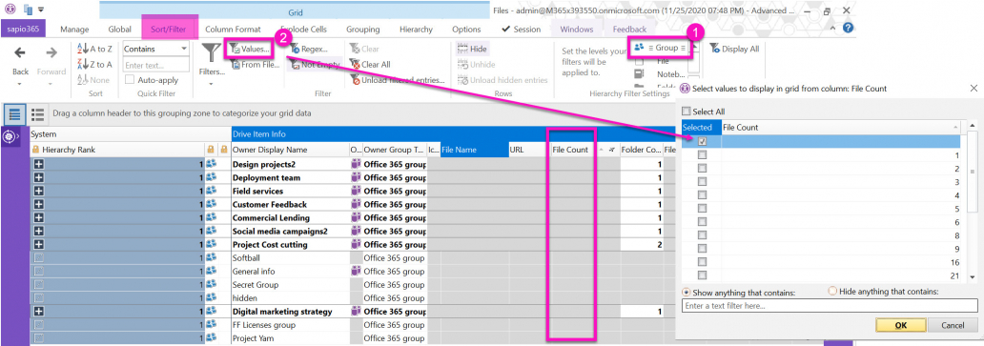Sort column A to Z
Viewport: 984px width, 346px height.
point(94,49)
